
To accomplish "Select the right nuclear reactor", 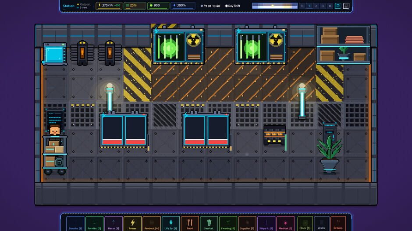I will [x=261, y=46].
